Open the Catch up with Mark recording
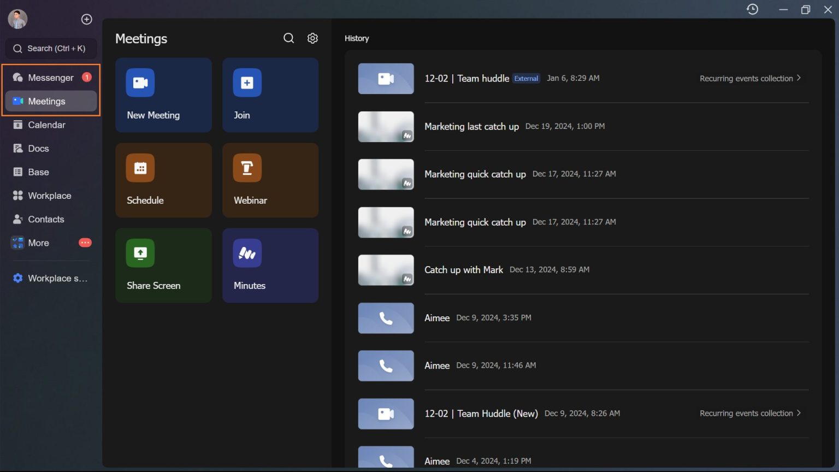 pyautogui.click(x=463, y=269)
